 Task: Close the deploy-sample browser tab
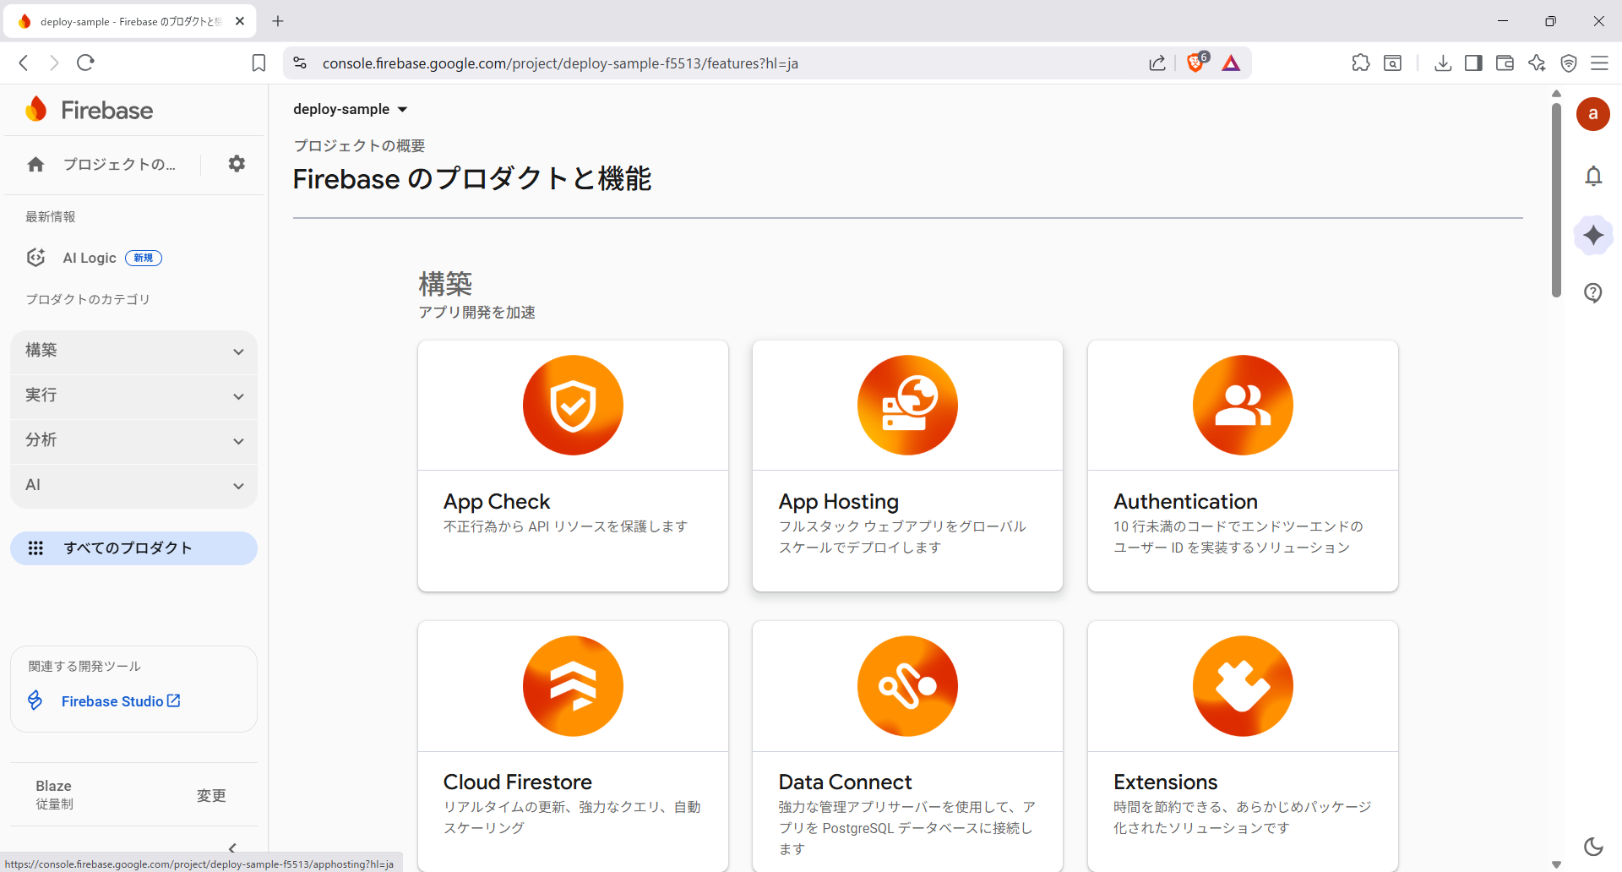[240, 22]
